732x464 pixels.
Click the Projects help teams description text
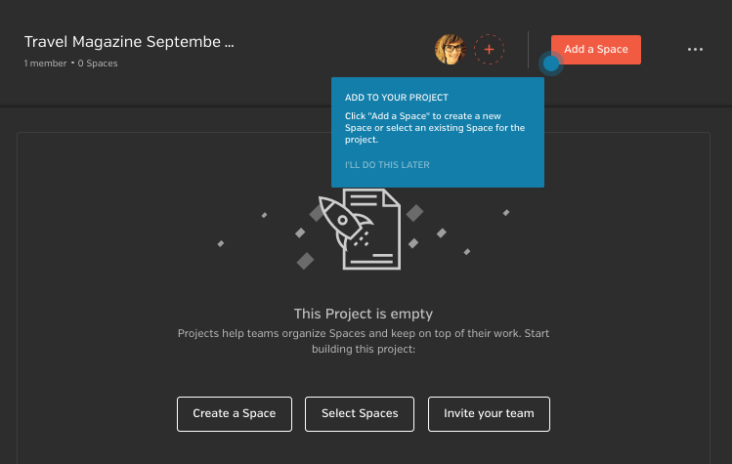[x=364, y=341]
